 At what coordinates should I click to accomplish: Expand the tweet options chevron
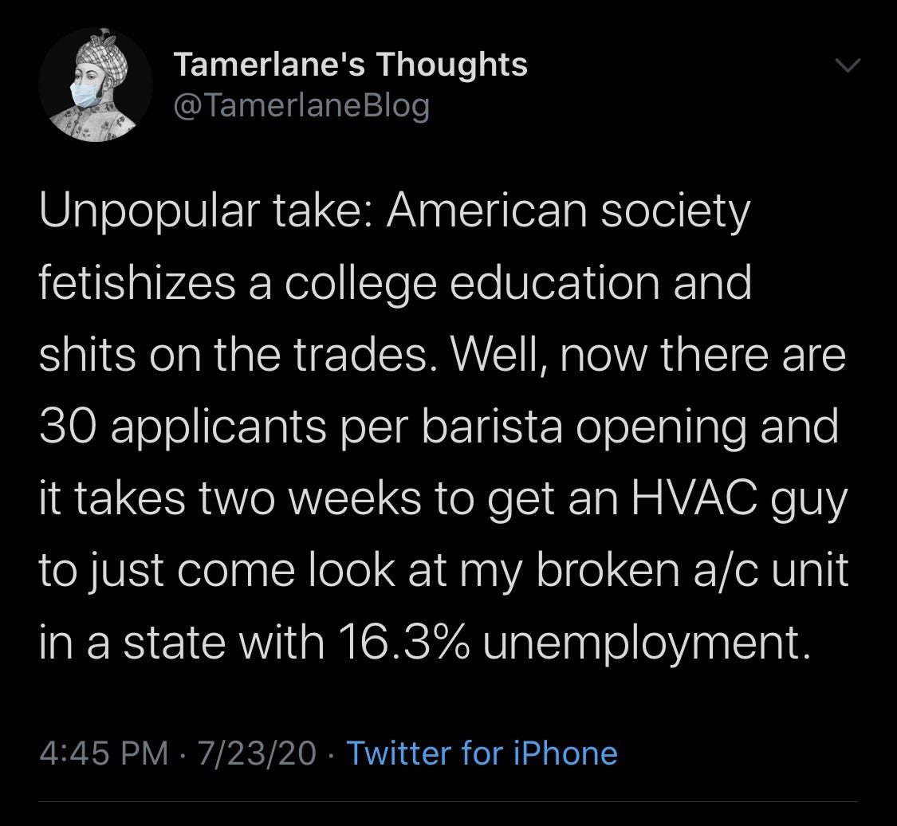coord(848,65)
